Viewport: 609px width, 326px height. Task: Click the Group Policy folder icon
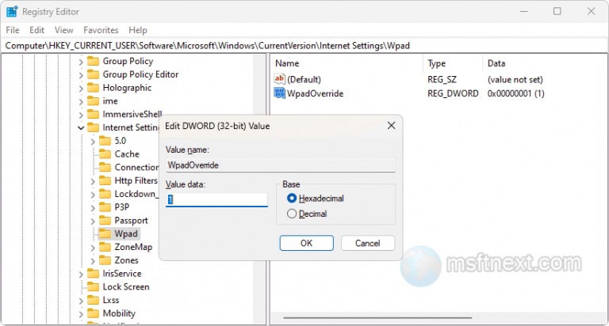(94, 61)
